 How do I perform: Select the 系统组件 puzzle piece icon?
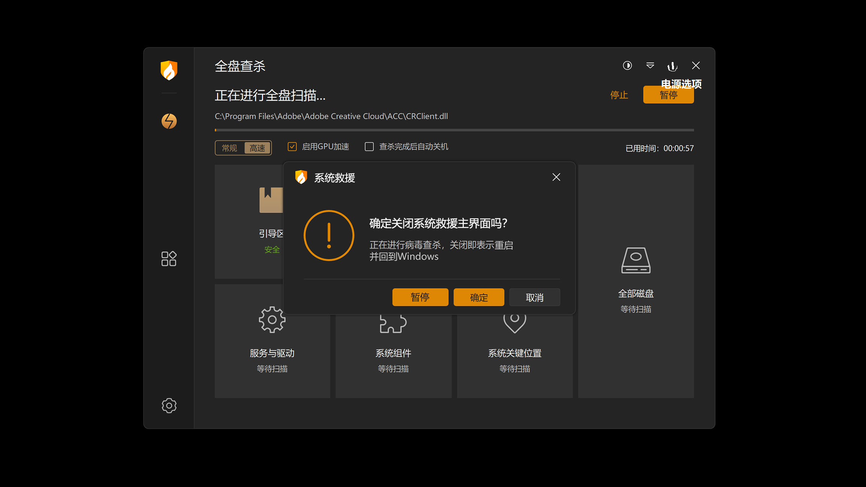point(393,323)
